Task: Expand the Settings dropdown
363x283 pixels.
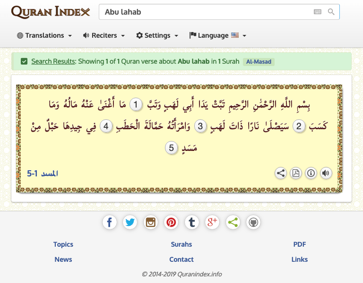Action: pos(157,35)
